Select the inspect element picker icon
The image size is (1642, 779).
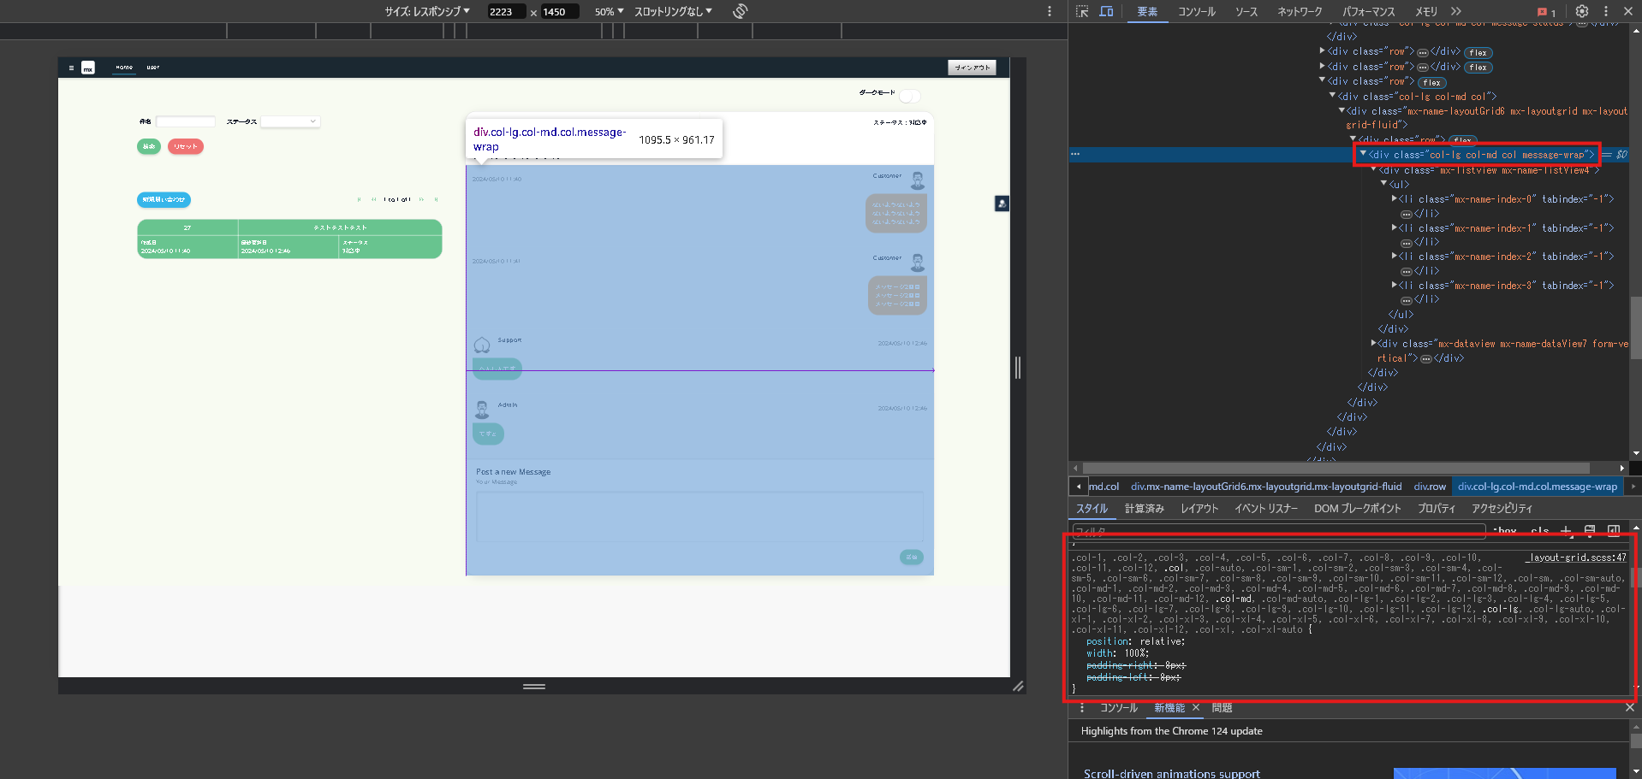coord(1081,11)
